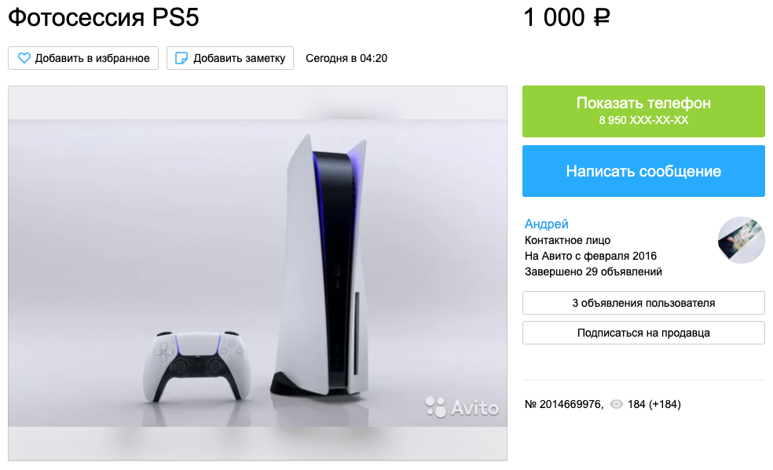Click the heart icon for favorites
Viewport: 773px width, 470px height.
24,58
